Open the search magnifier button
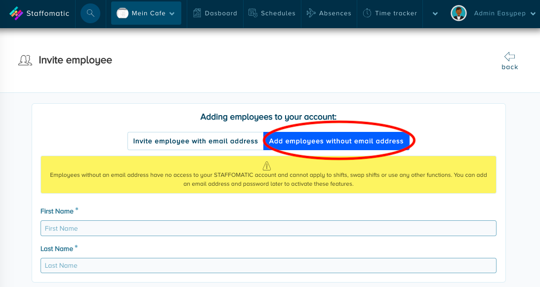This screenshot has height=287, width=540. coord(90,13)
